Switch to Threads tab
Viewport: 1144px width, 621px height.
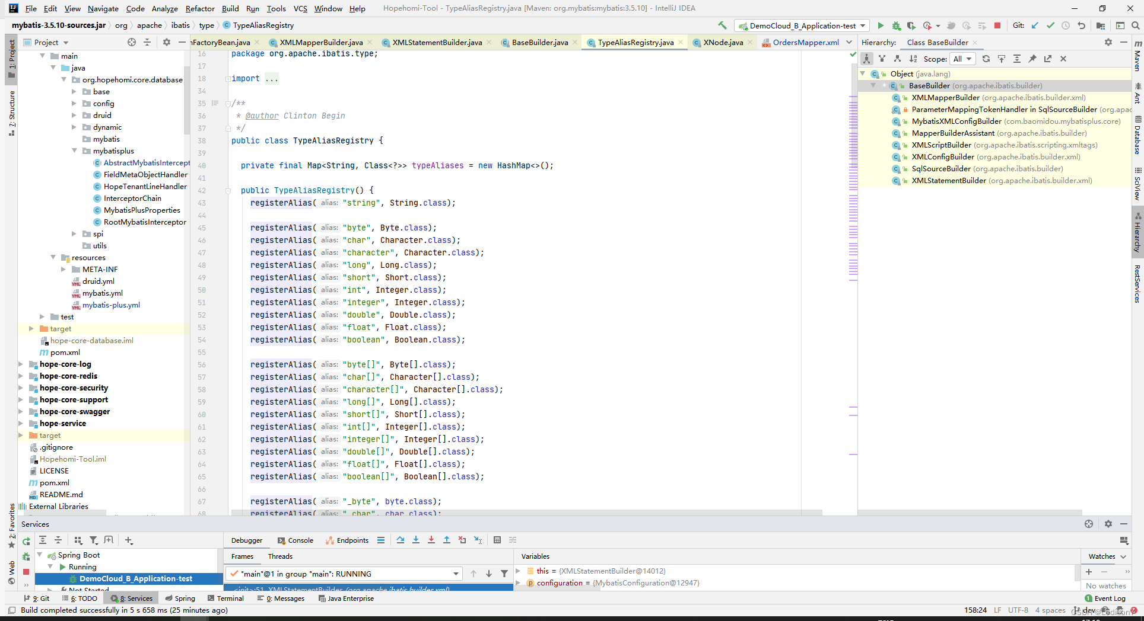point(280,556)
